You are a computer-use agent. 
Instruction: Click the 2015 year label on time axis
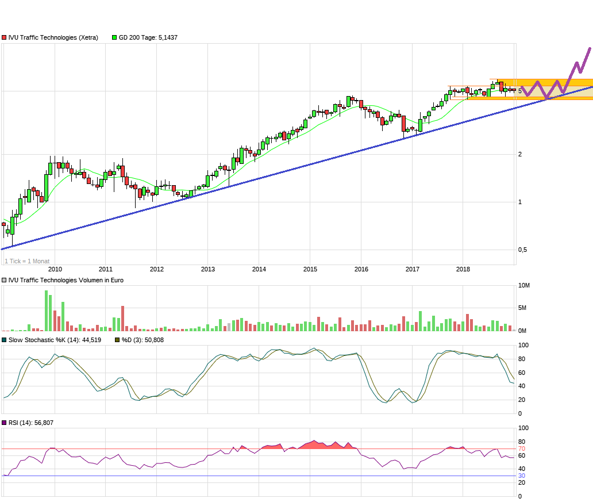tap(310, 269)
